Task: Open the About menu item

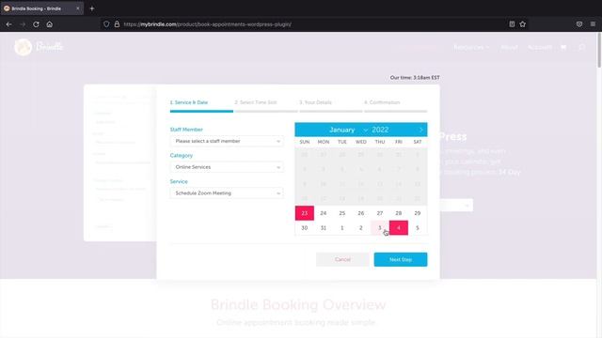Action: (x=509, y=47)
